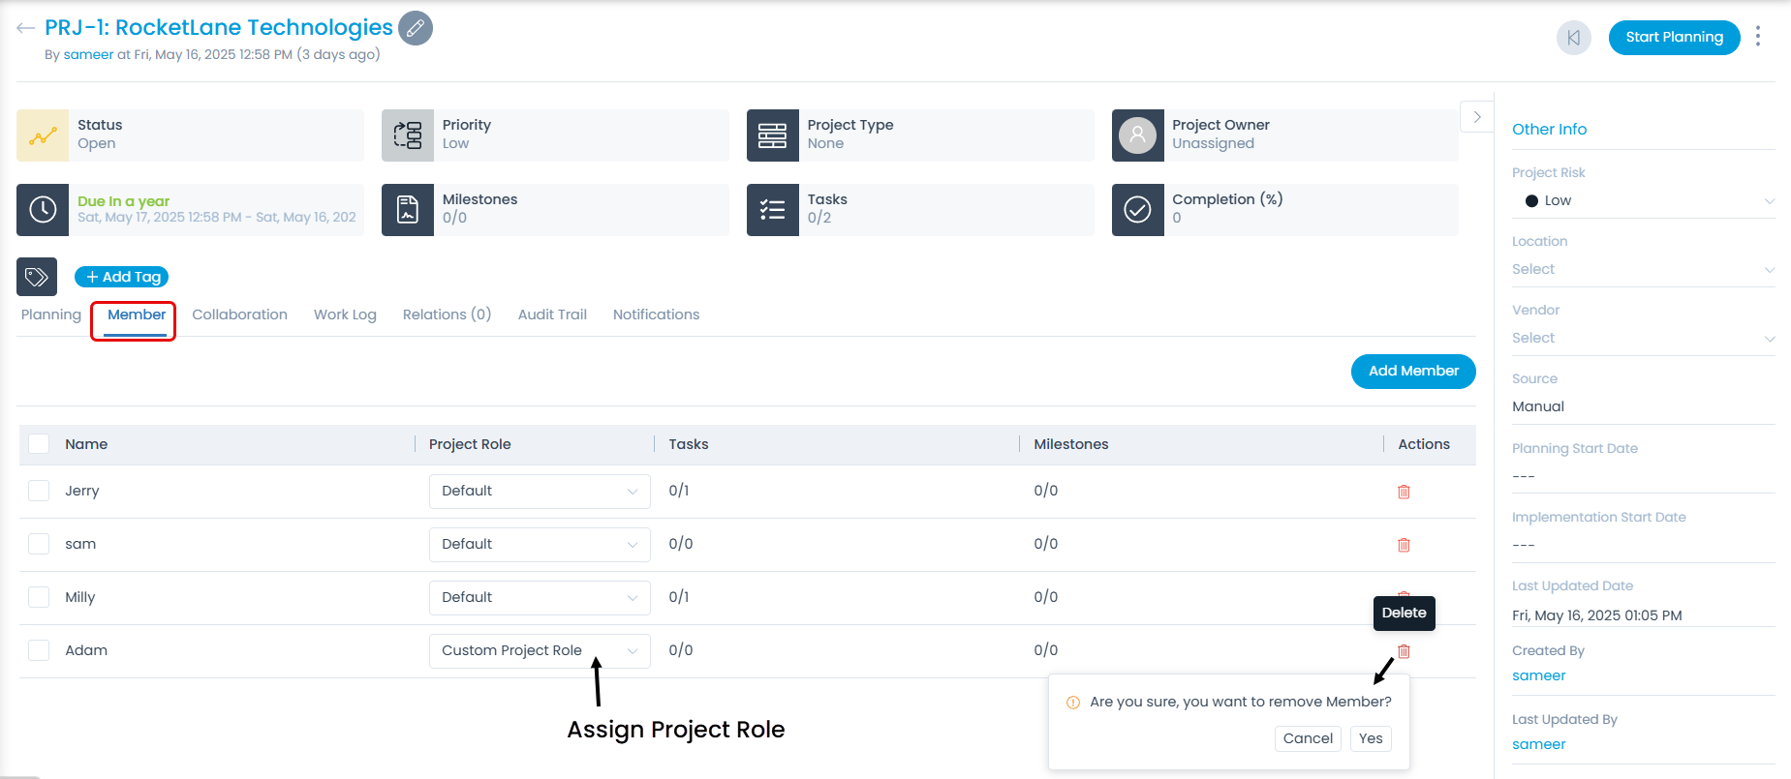Tick the checkbox for Jerry
1791x779 pixels.
[x=39, y=491]
